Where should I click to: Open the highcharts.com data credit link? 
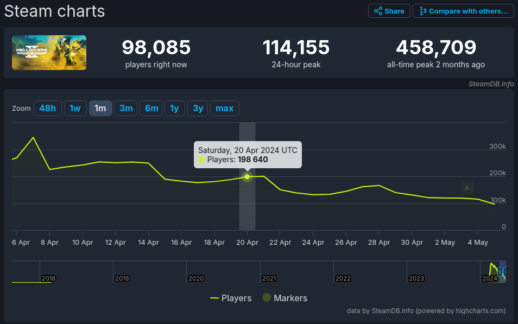[426, 311]
